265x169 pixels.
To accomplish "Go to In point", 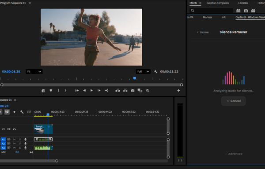I will (x=77, y=91).
